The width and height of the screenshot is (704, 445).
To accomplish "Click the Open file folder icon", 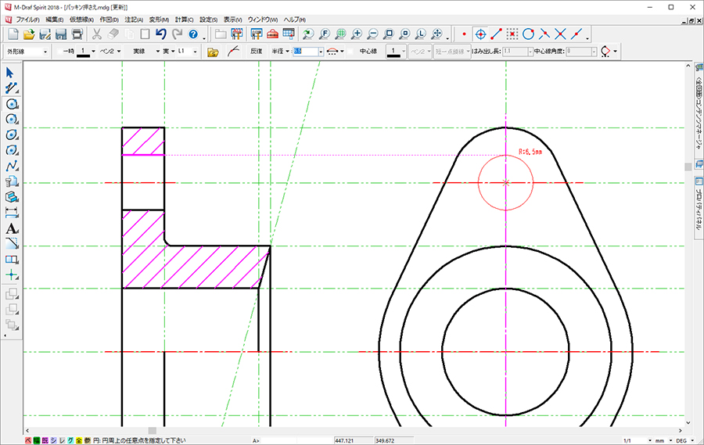I will (29, 34).
